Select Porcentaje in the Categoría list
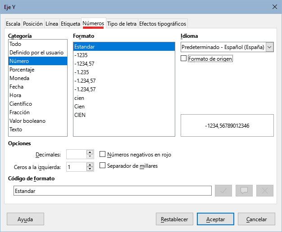Viewport: 282px width, 232px height. [22, 70]
